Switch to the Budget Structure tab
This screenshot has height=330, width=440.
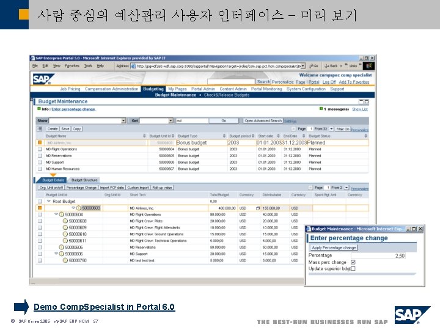pyautogui.click(x=84, y=180)
